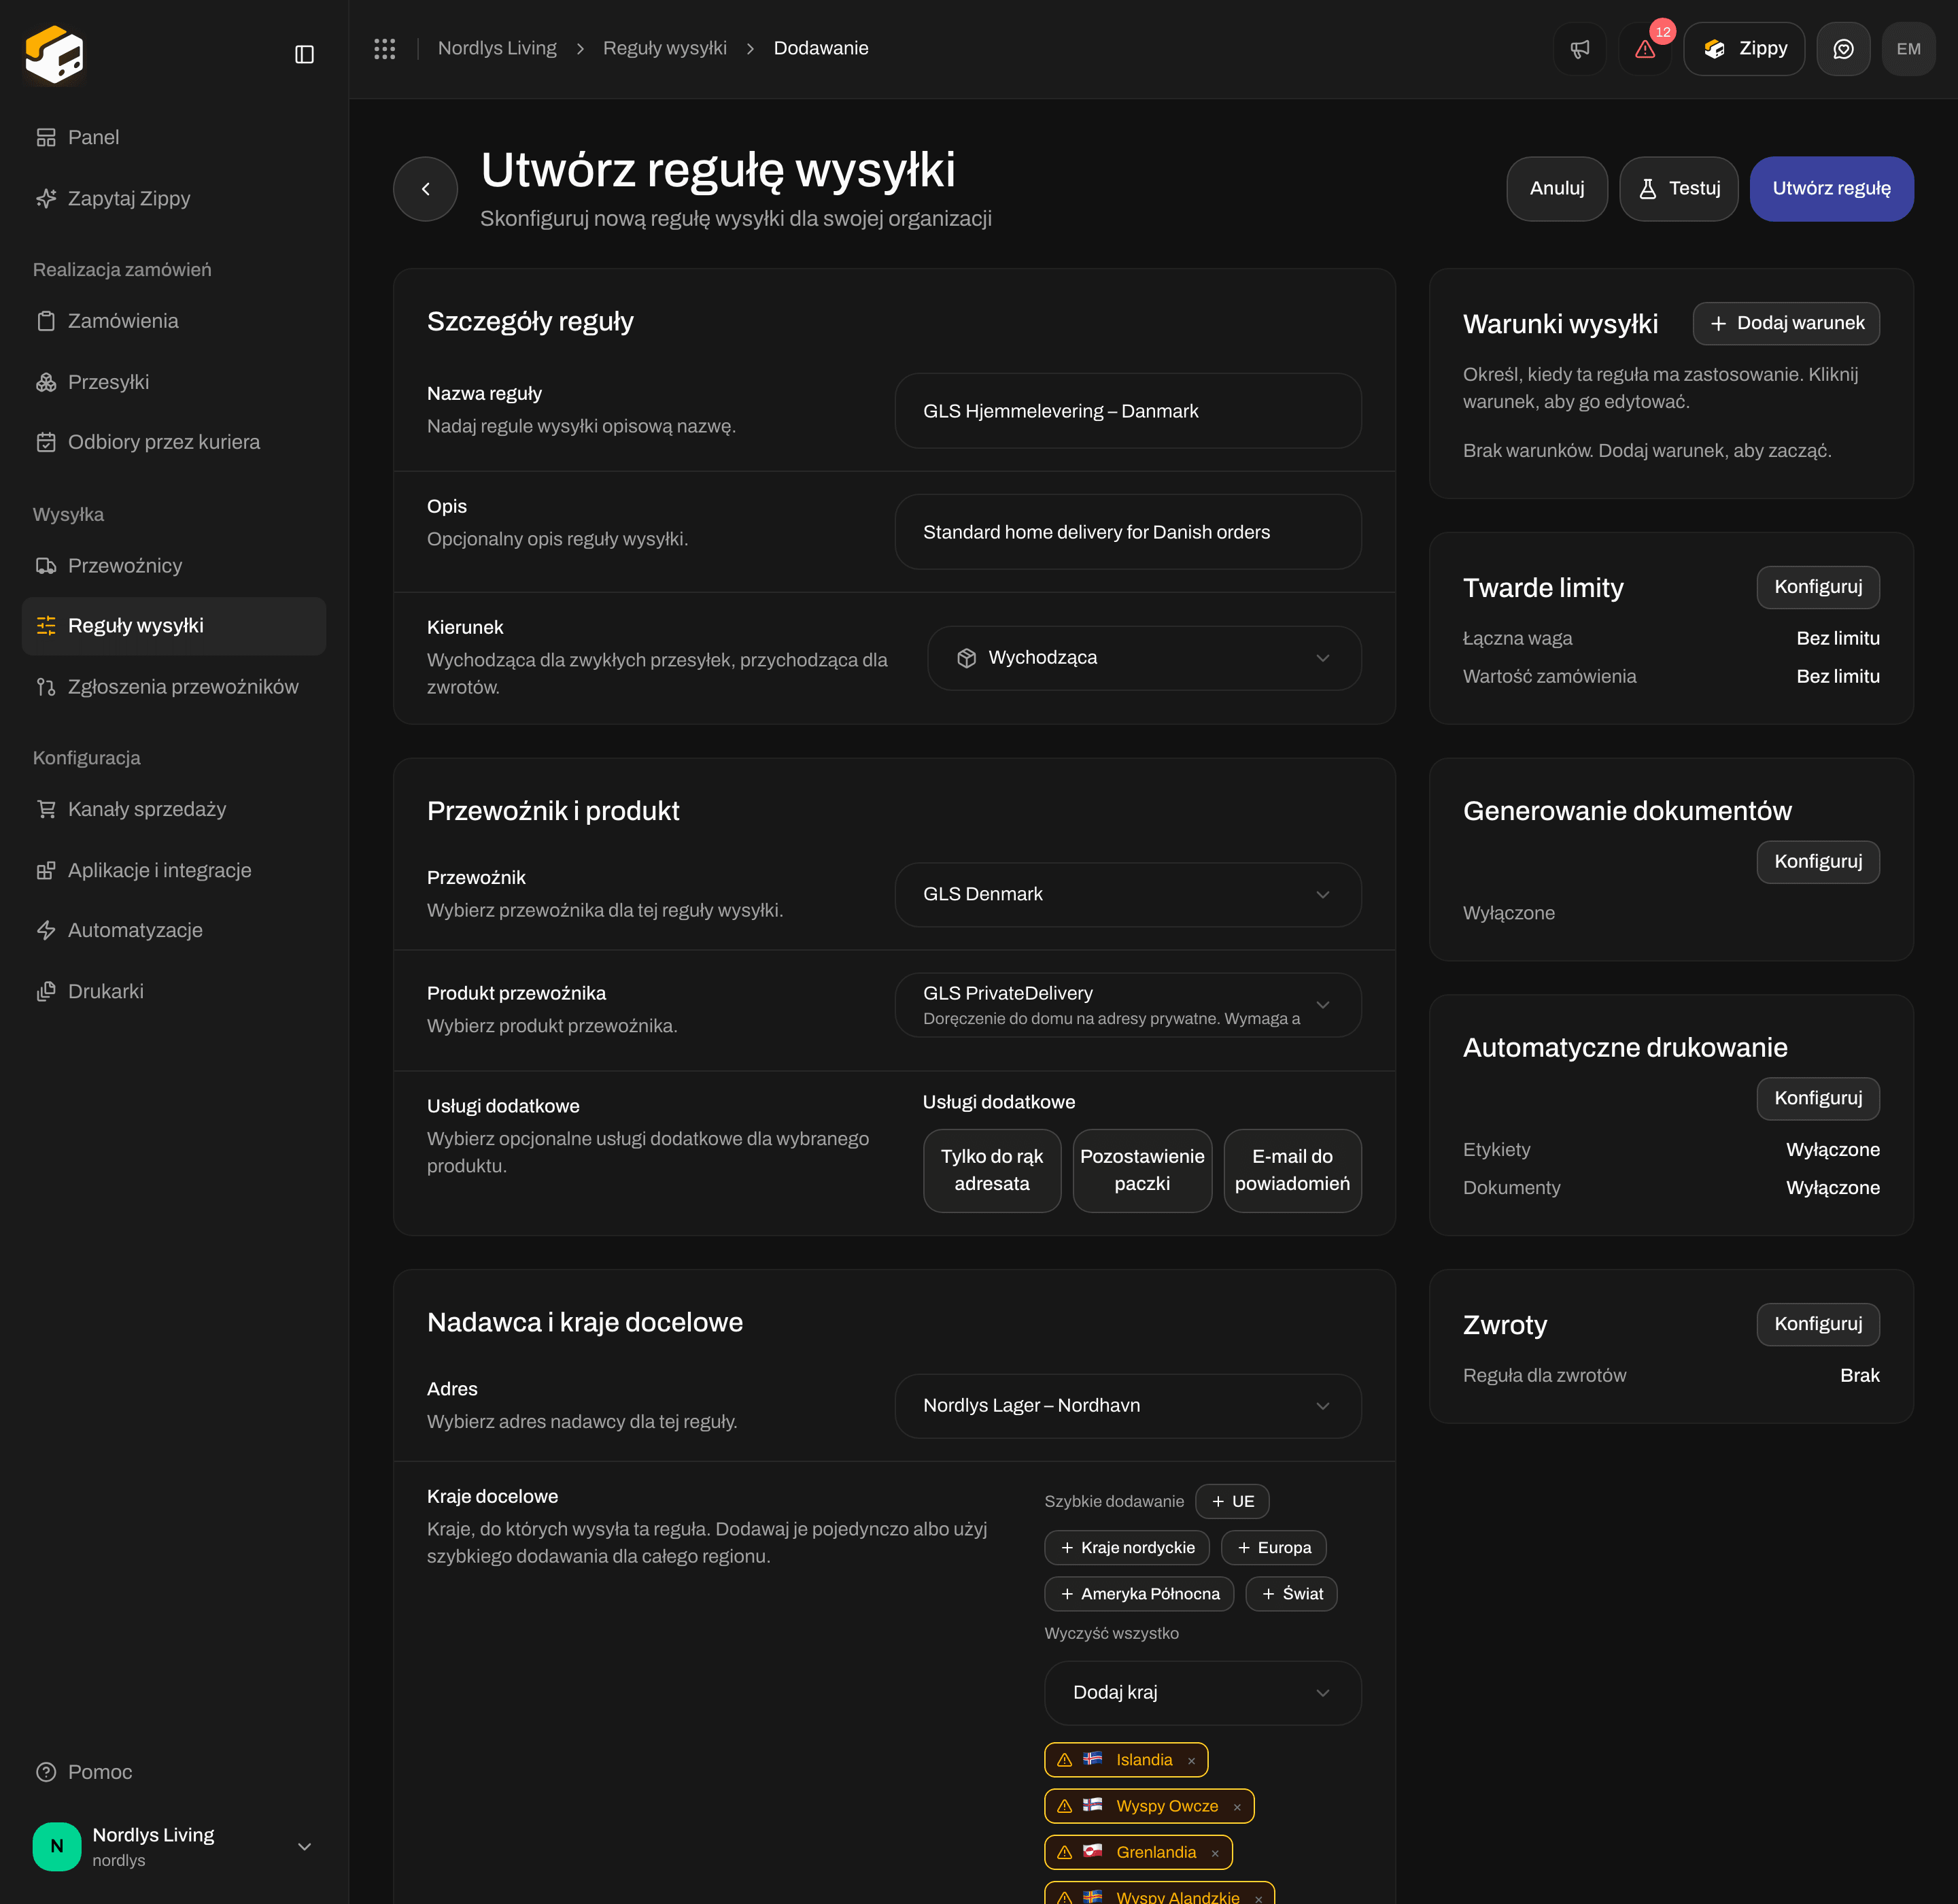
Task: Open the GLS PrivateDelivery product dropdown
Action: pos(1128,1005)
